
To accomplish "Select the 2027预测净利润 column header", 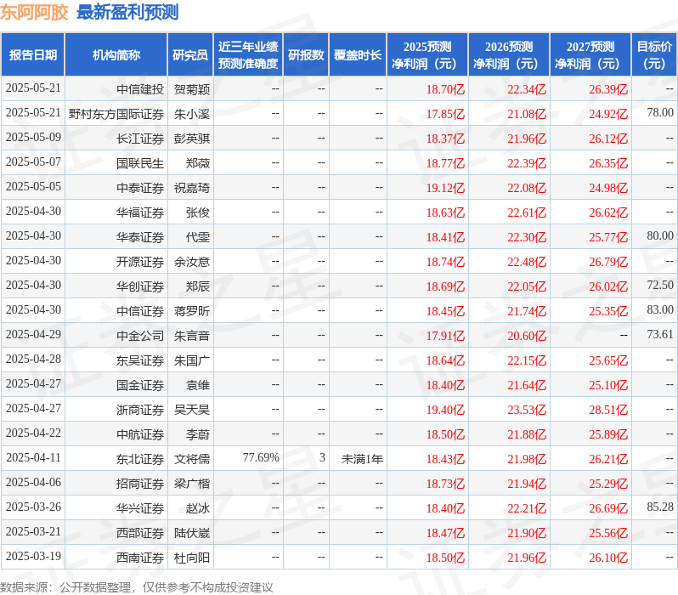I will (x=590, y=55).
